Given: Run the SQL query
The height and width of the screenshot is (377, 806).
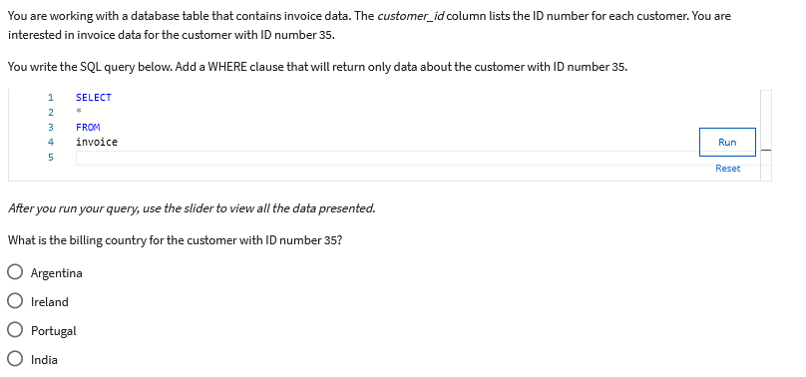Looking at the screenshot, I should (727, 143).
